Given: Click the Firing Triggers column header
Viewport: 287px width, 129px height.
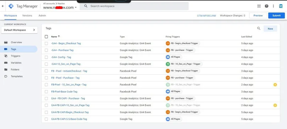Looking at the screenshot, I should point(173,37).
